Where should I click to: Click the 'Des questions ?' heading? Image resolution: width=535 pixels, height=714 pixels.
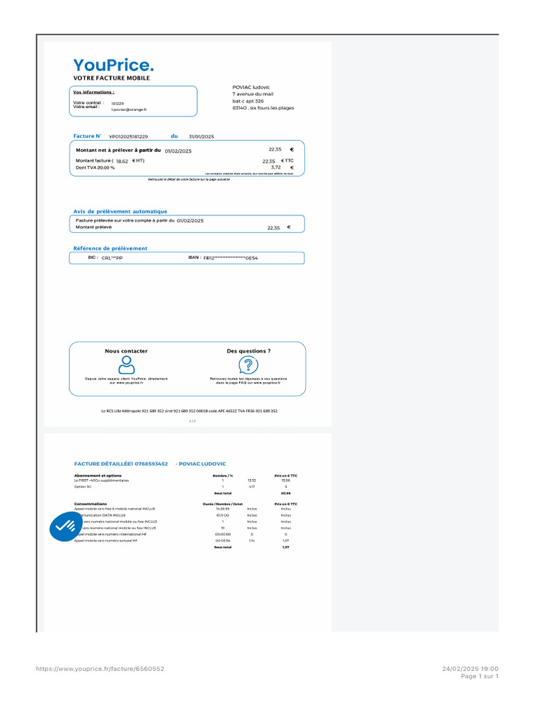(249, 351)
